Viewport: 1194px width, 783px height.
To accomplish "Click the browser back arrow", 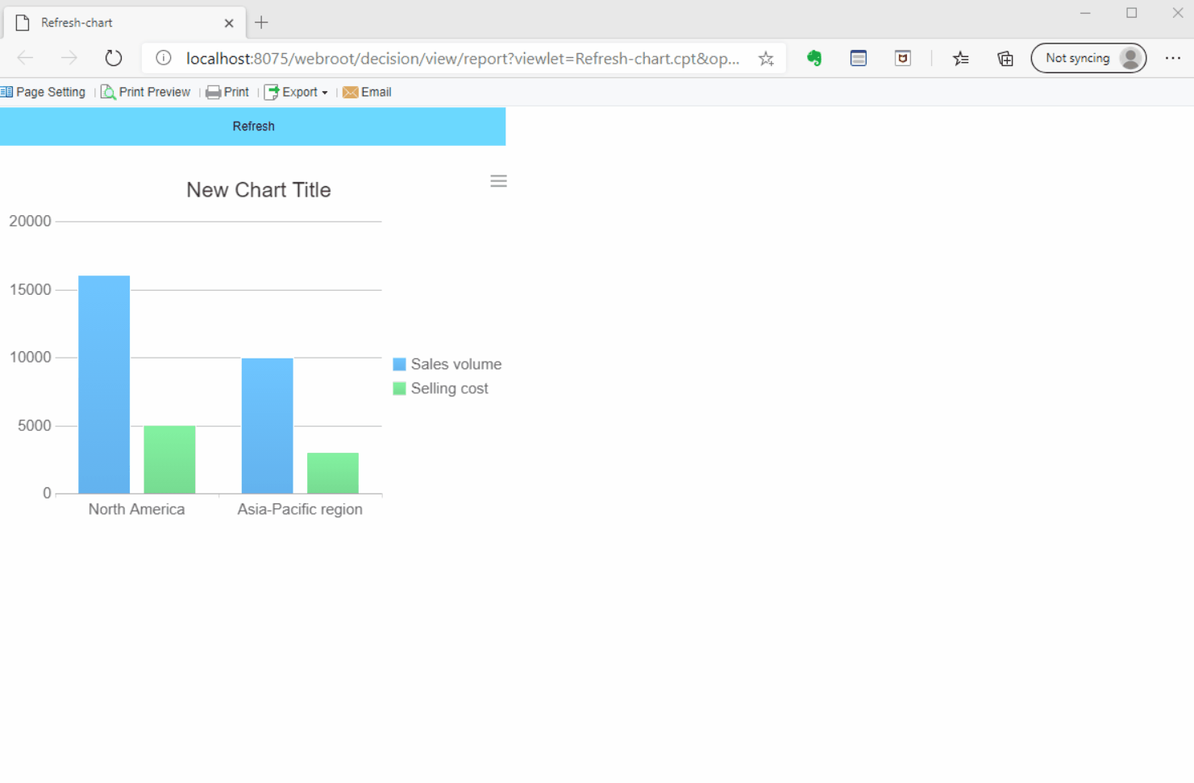I will (25, 58).
